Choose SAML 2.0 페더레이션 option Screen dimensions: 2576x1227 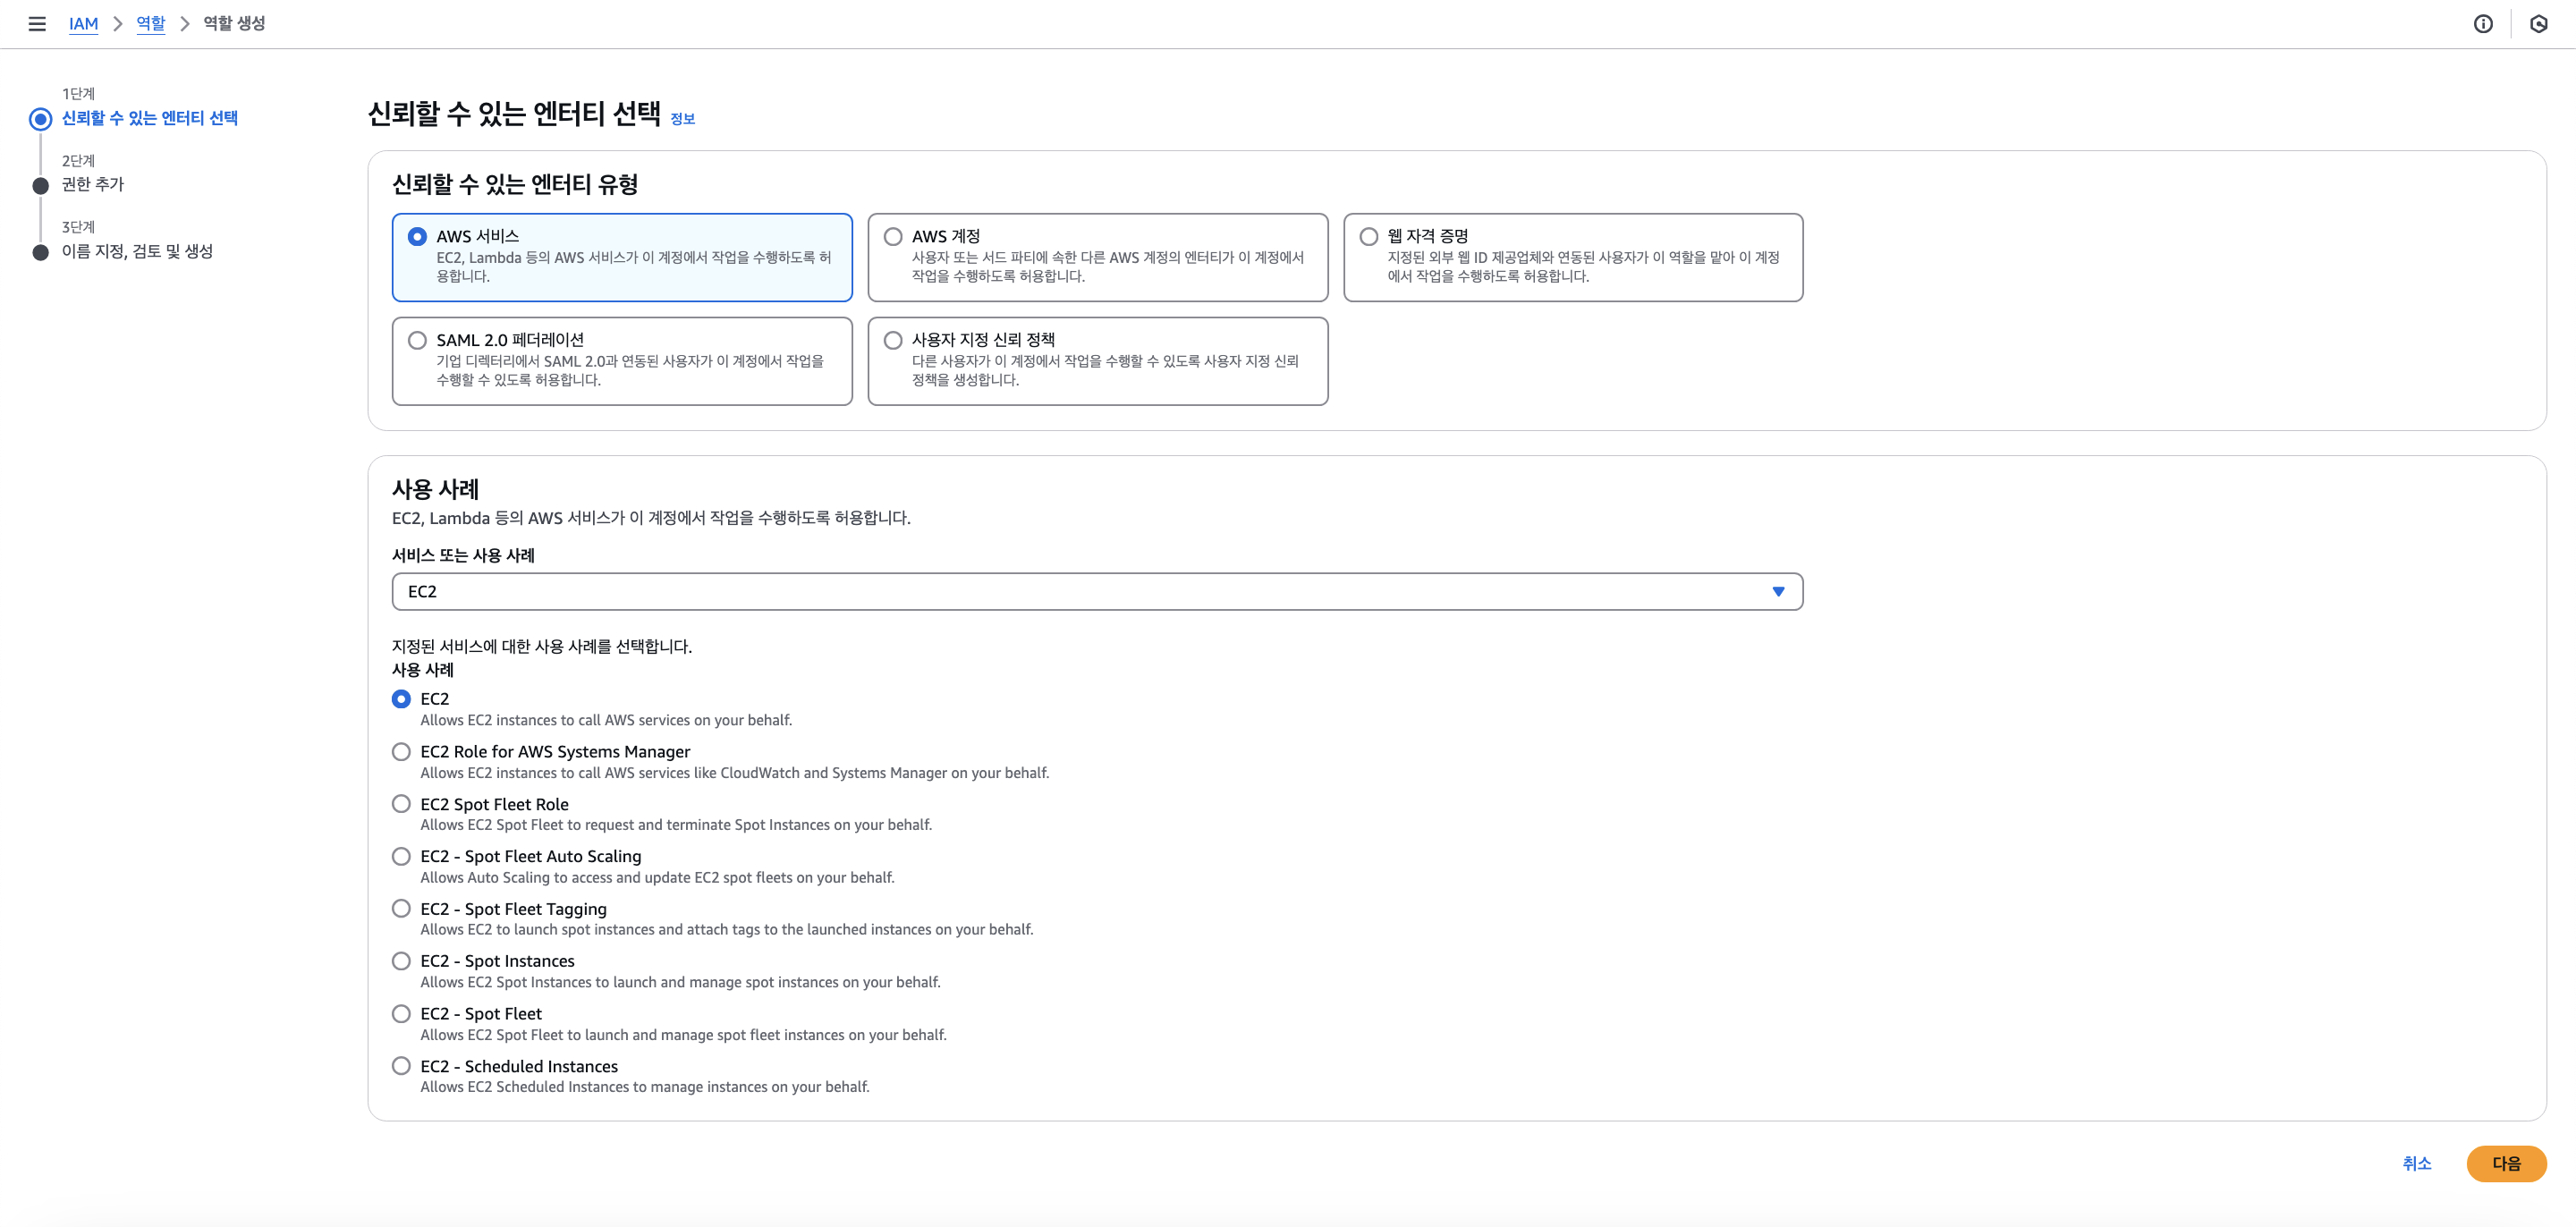pyautogui.click(x=417, y=341)
